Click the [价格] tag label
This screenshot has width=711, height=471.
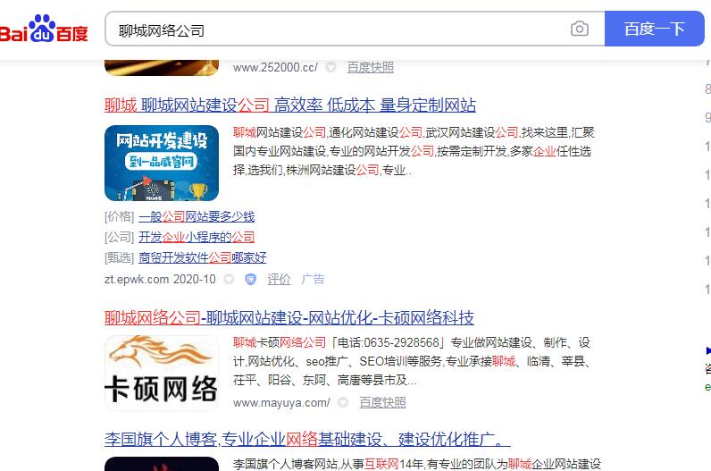(x=120, y=216)
